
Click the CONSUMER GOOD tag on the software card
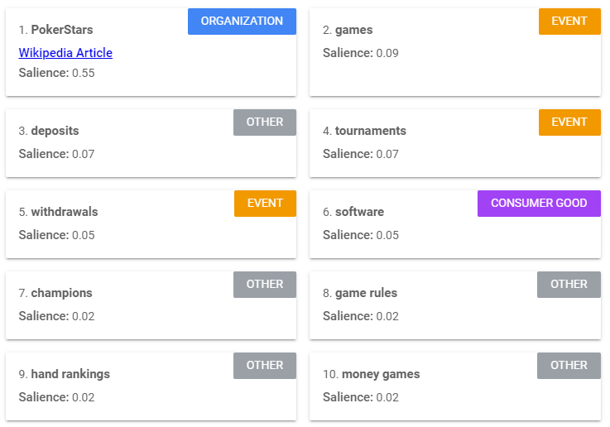(x=539, y=204)
